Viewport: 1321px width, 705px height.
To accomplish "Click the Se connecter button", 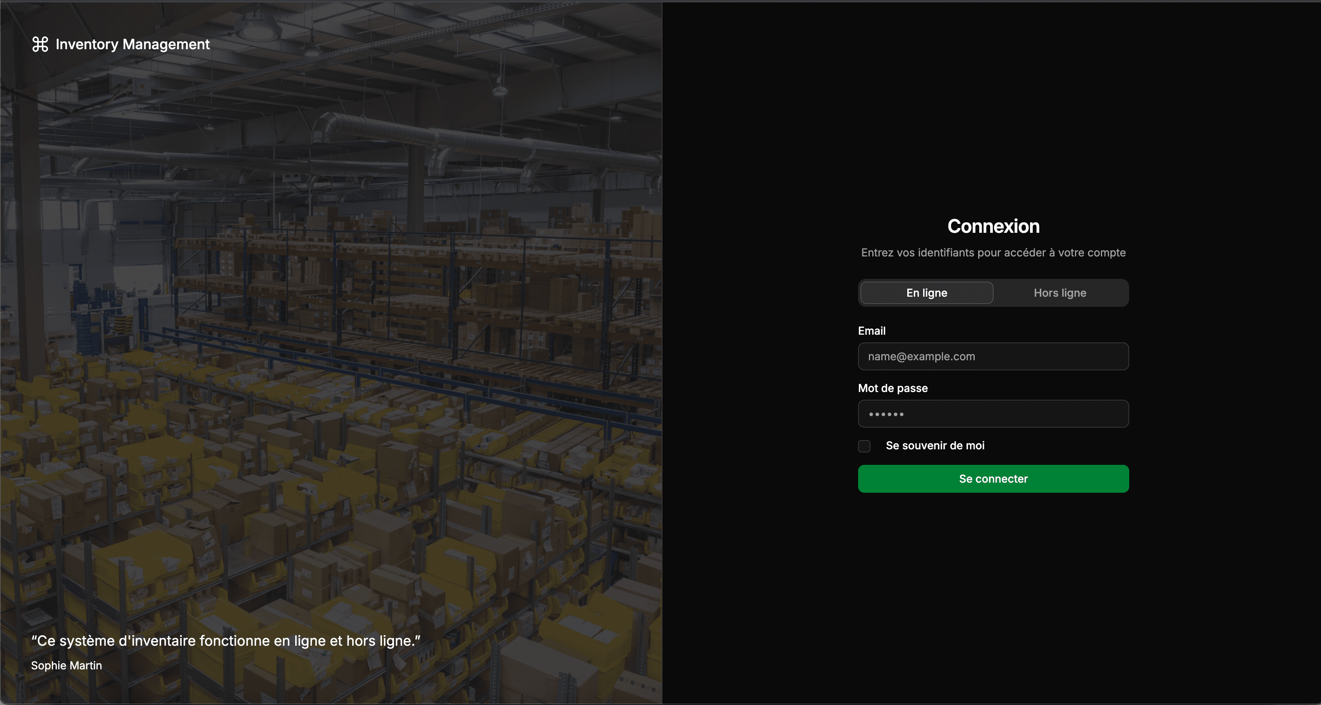I will pyautogui.click(x=993, y=478).
